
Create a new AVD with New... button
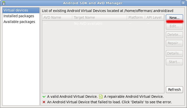(x=174, y=18)
